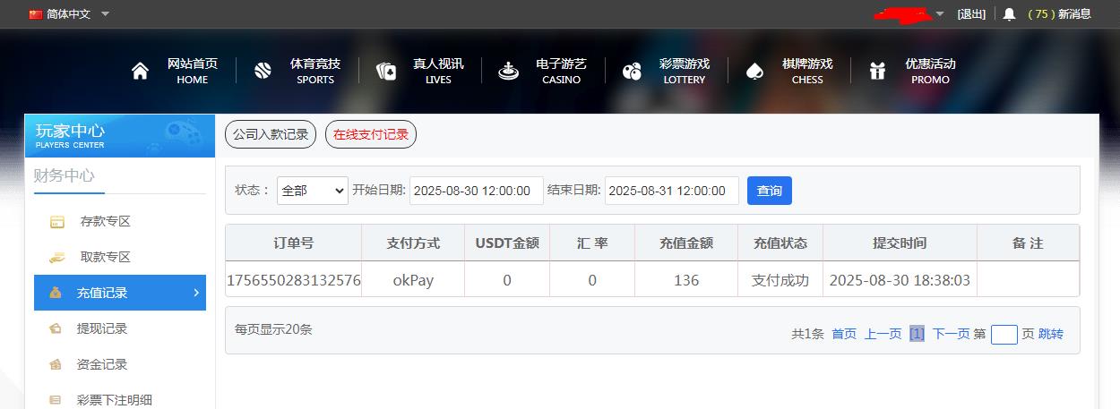Click the 下一页 next page link
The height and width of the screenshot is (409, 1120).
tap(951, 334)
